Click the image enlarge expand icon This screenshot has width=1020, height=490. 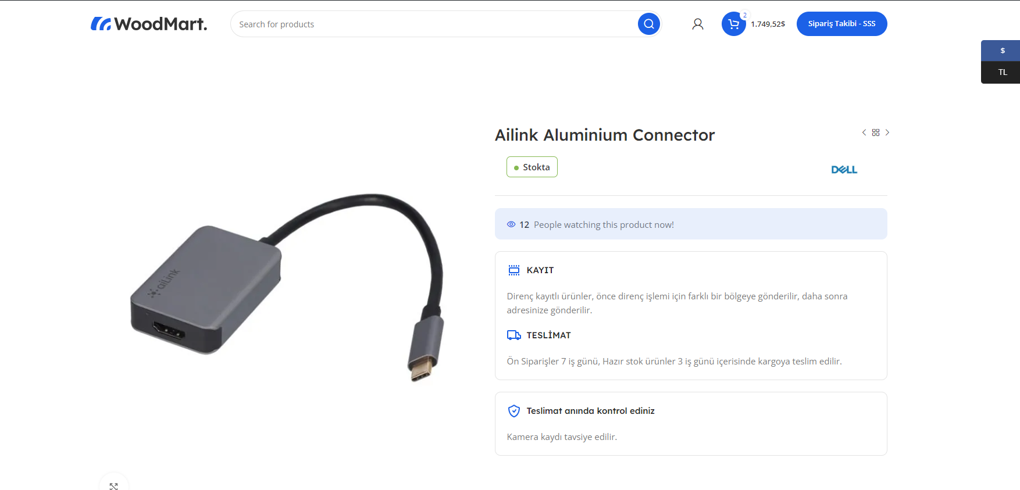[x=114, y=485]
